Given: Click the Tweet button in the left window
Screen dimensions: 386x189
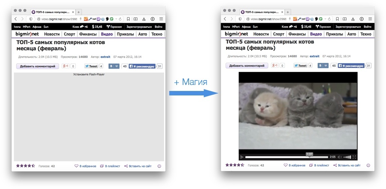Looking at the screenshot, I should coord(91,66).
